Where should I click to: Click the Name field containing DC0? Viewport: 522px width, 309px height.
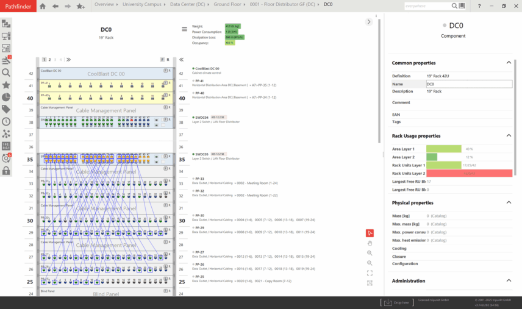click(468, 84)
